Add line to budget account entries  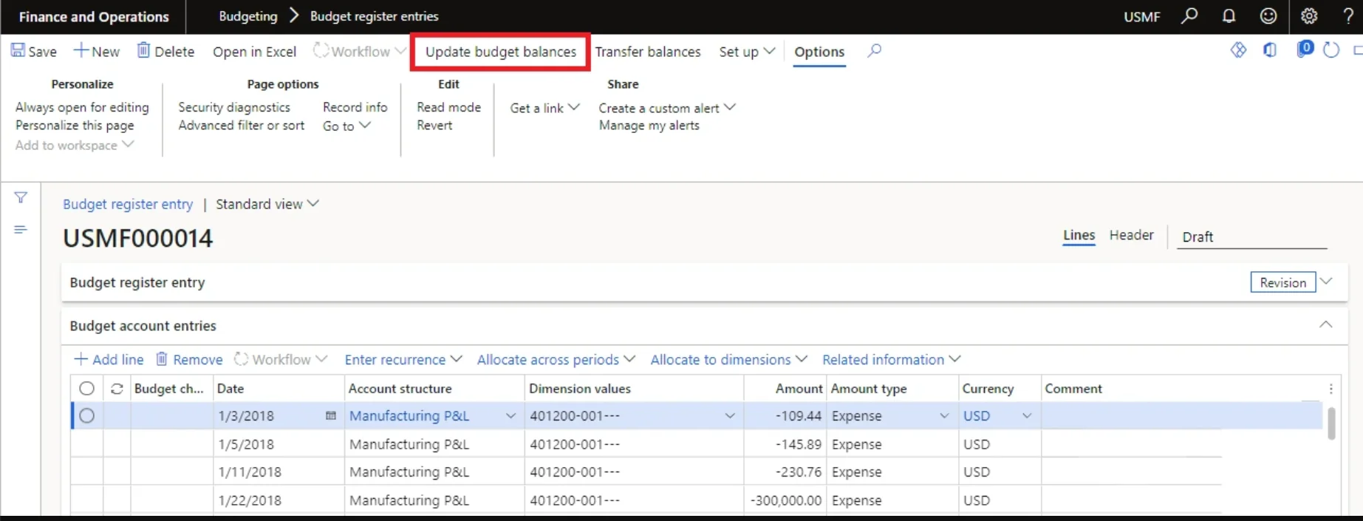point(109,360)
